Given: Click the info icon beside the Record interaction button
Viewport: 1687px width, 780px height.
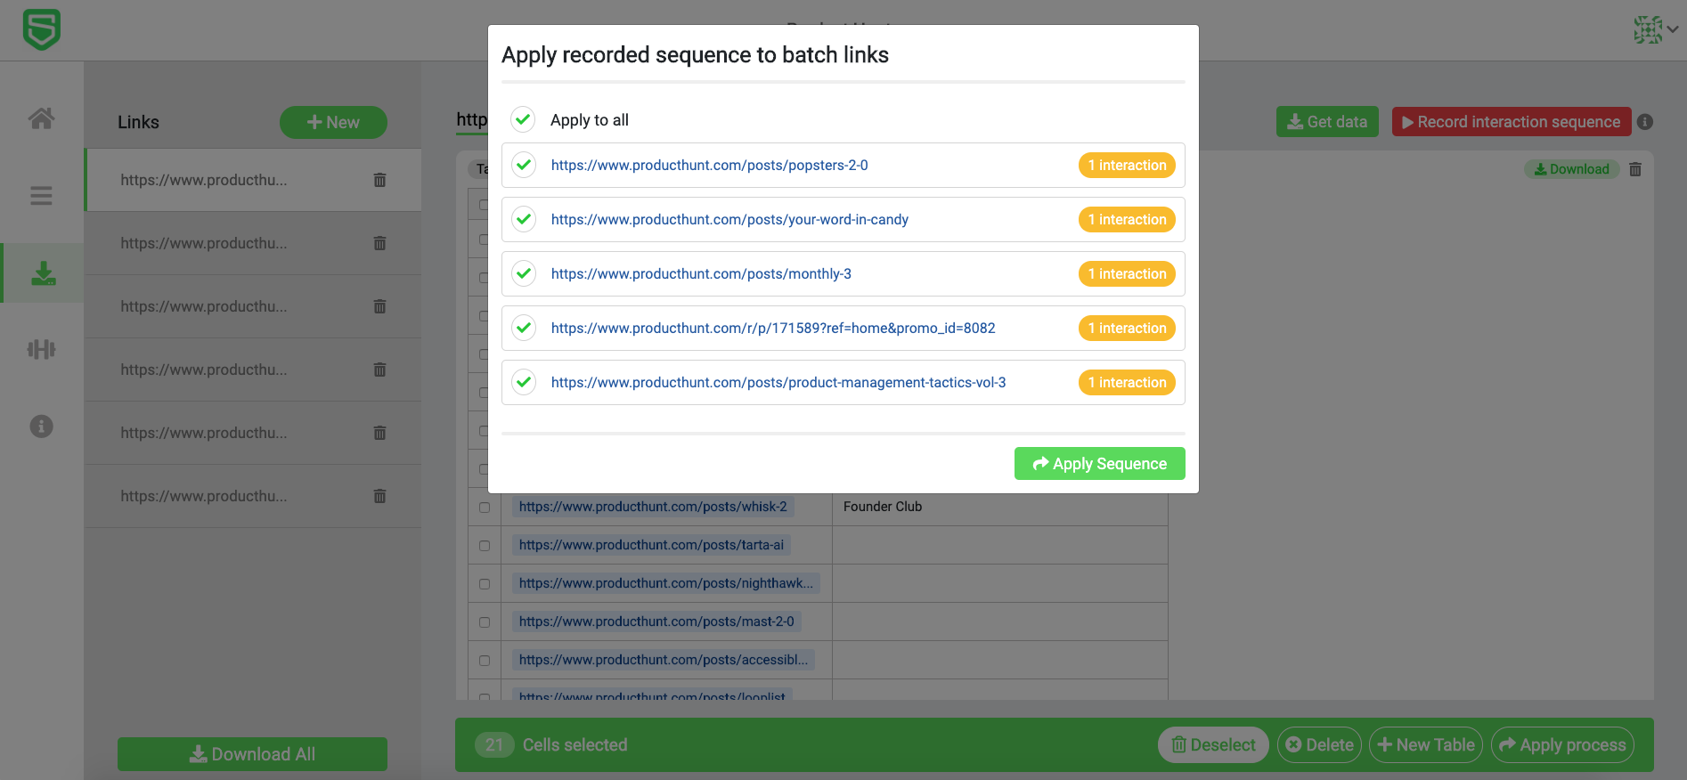Looking at the screenshot, I should (x=1645, y=122).
